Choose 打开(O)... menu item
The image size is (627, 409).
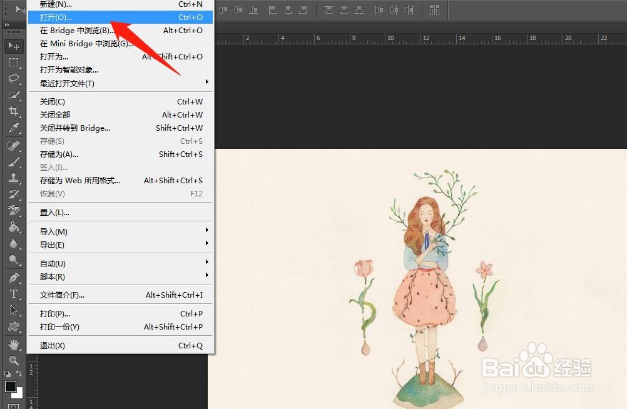point(120,17)
